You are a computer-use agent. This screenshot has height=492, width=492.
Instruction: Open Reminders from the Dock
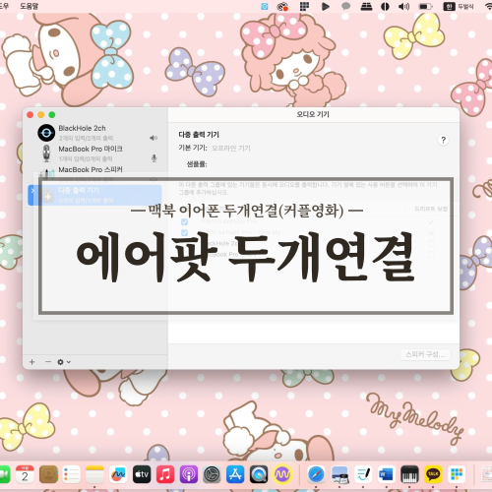pyautogui.click(x=72, y=474)
